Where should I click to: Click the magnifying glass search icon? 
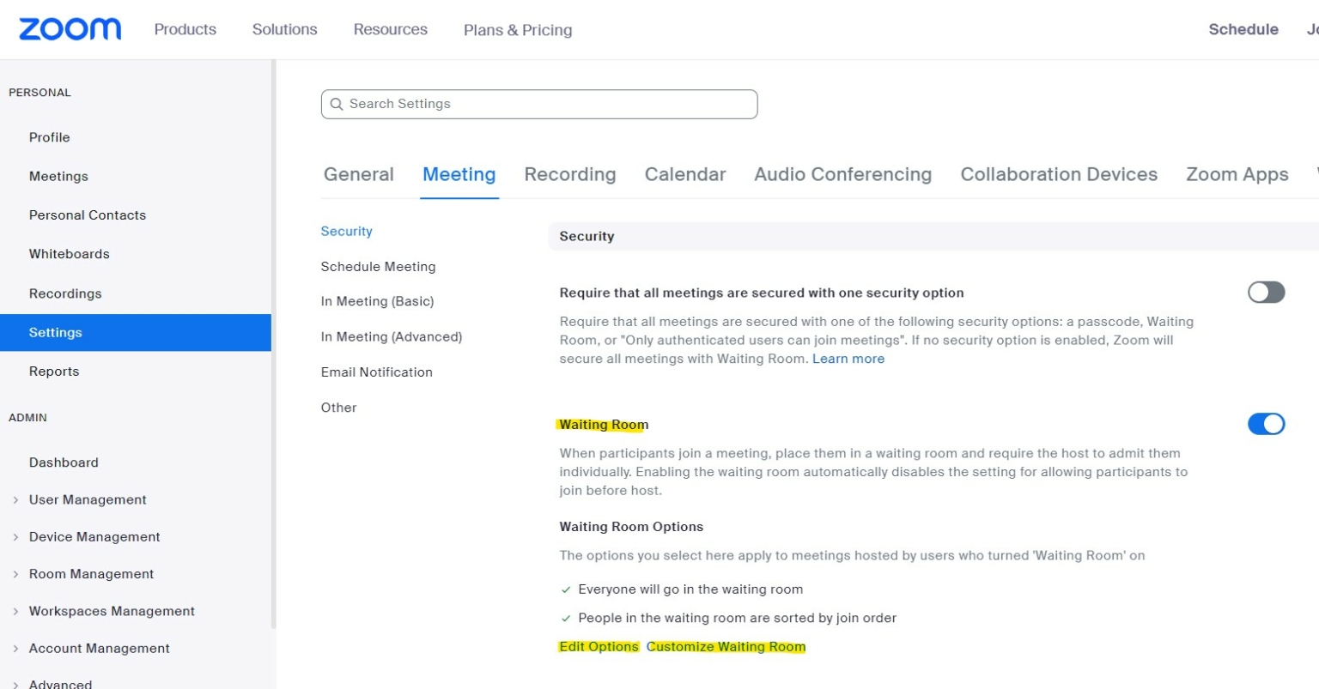[337, 104]
